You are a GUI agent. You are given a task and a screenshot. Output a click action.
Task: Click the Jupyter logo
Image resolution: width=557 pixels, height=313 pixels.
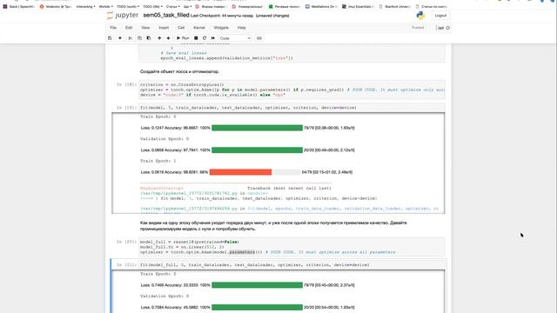123,16
